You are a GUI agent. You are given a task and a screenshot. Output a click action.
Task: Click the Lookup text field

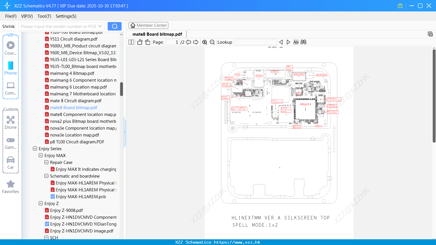[x=255, y=42]
